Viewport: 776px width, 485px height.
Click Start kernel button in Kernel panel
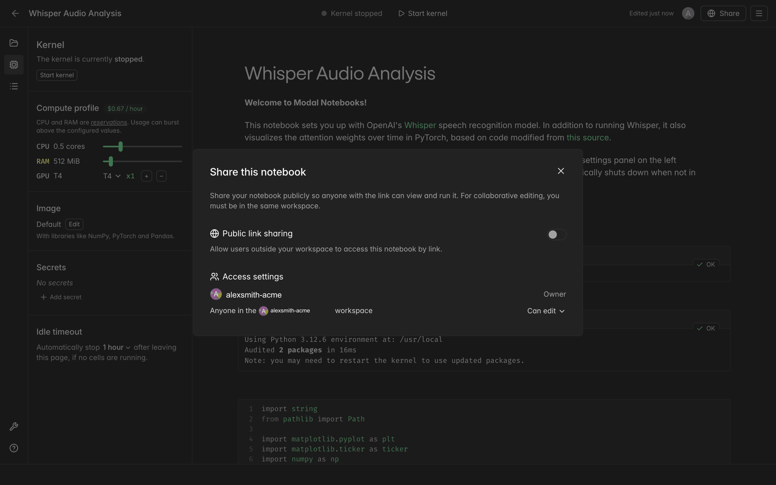click(57, 75)
